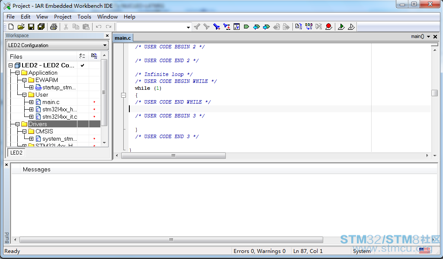The image size is (443, 259).
Task: Open the View menu
Action: [42, 17]
